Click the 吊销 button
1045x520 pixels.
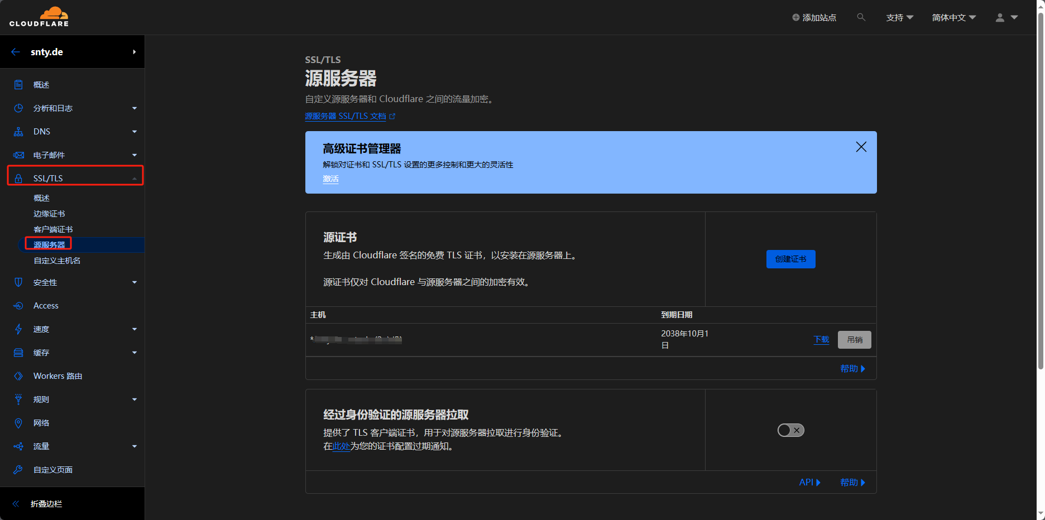point(855,340)
